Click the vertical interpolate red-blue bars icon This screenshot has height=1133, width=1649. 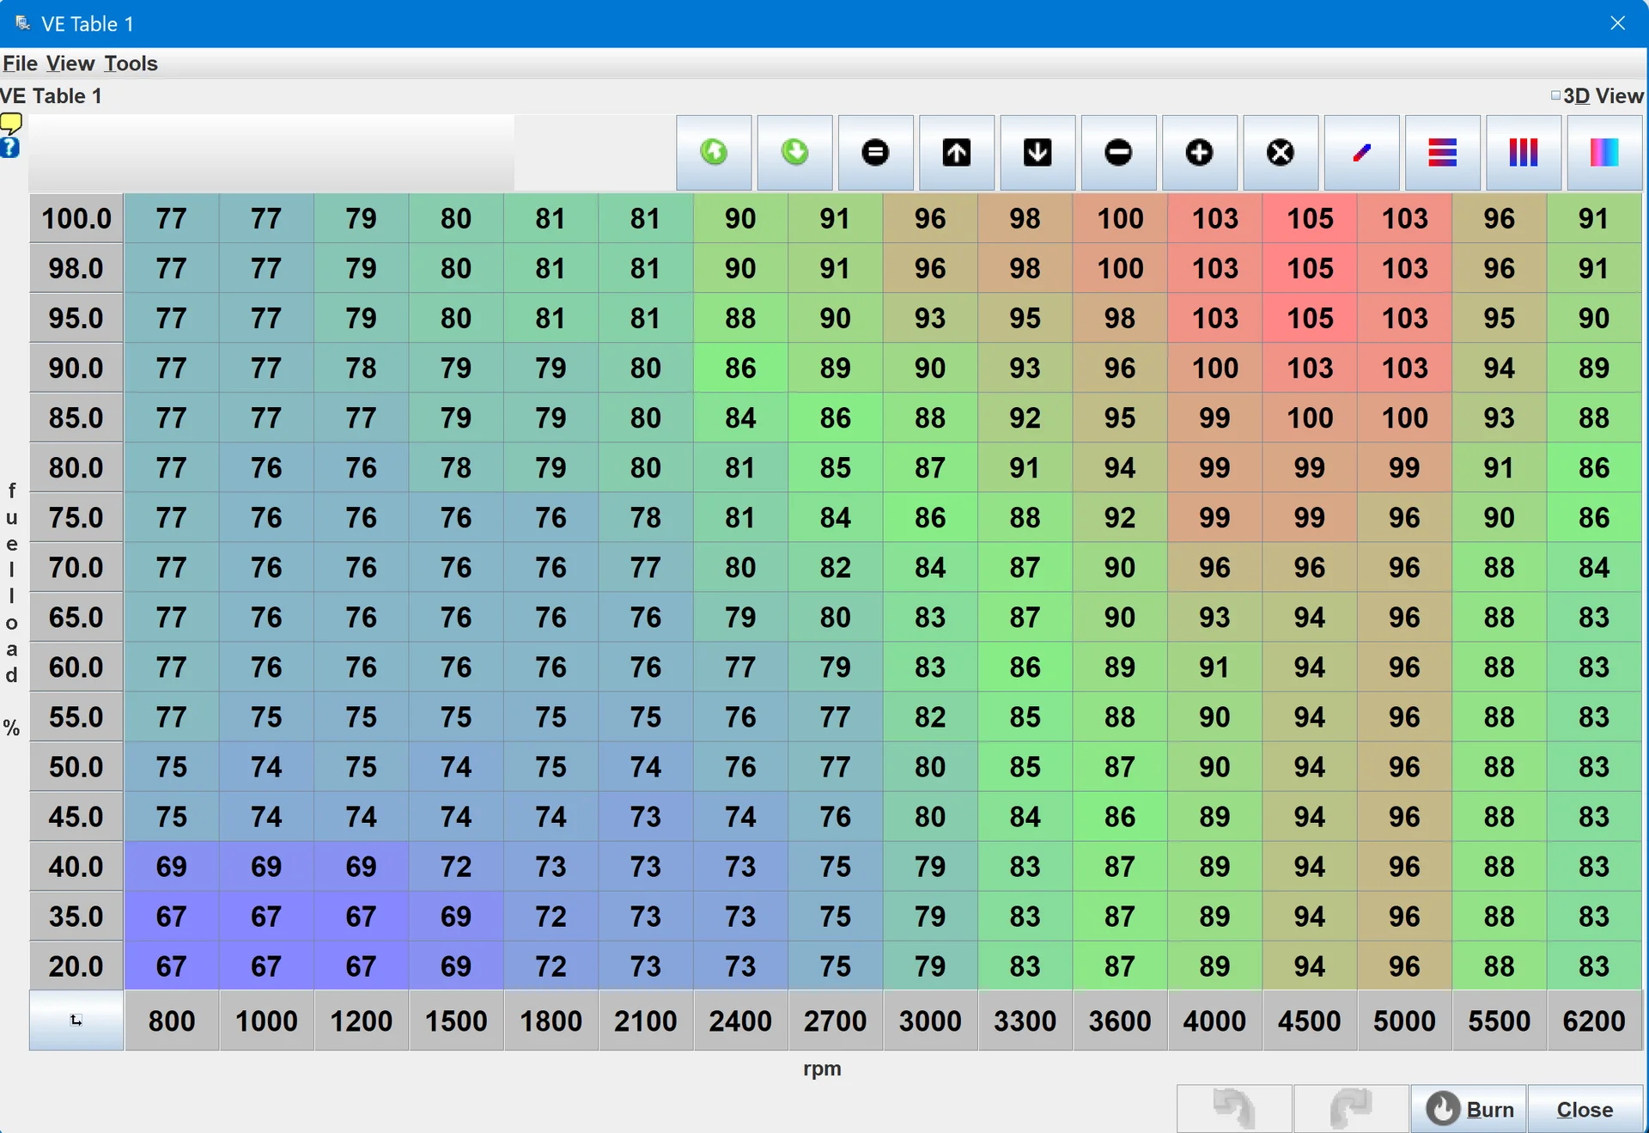[x=1524, y=153]
